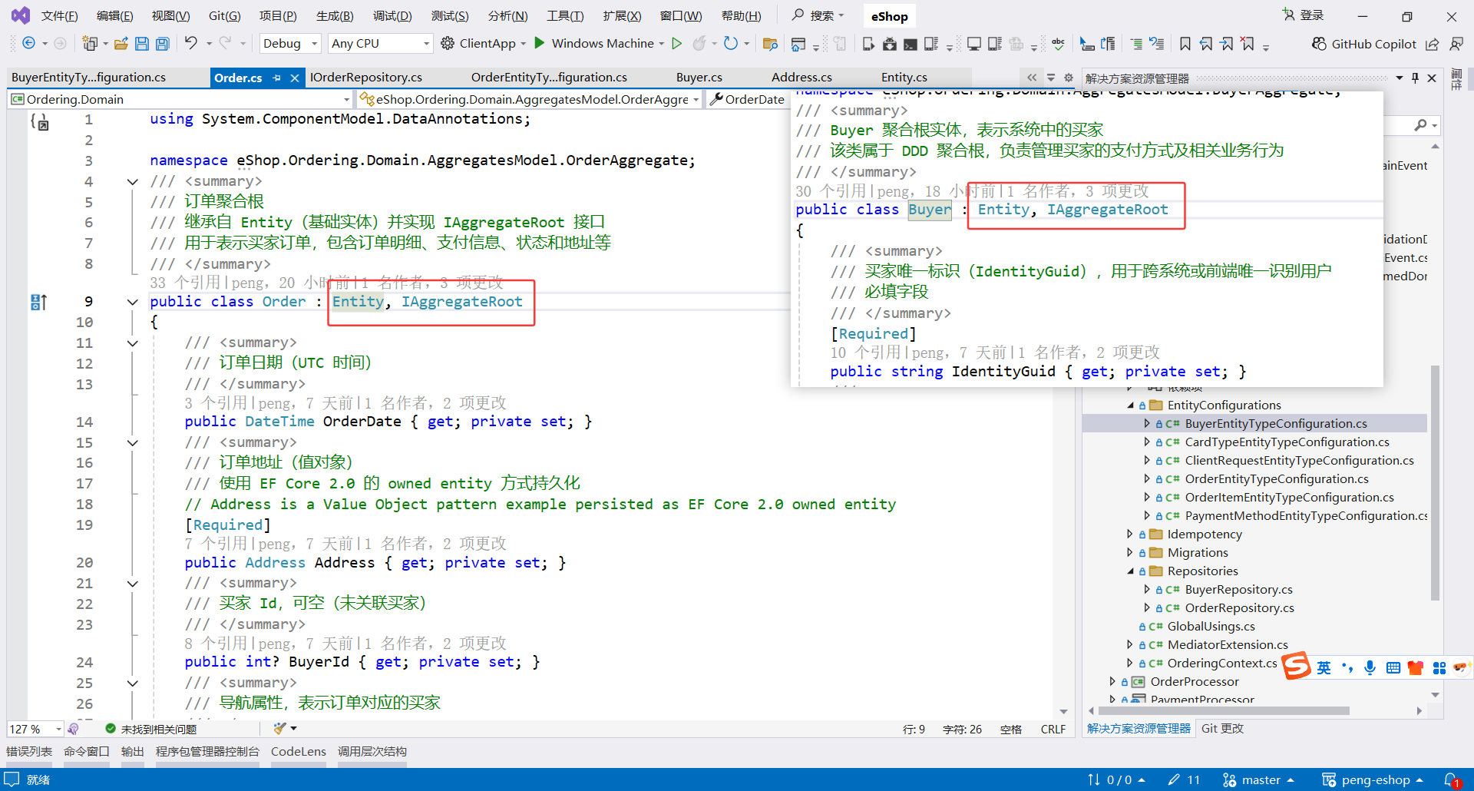Click the send feedback person icon

coord(1456,44)
